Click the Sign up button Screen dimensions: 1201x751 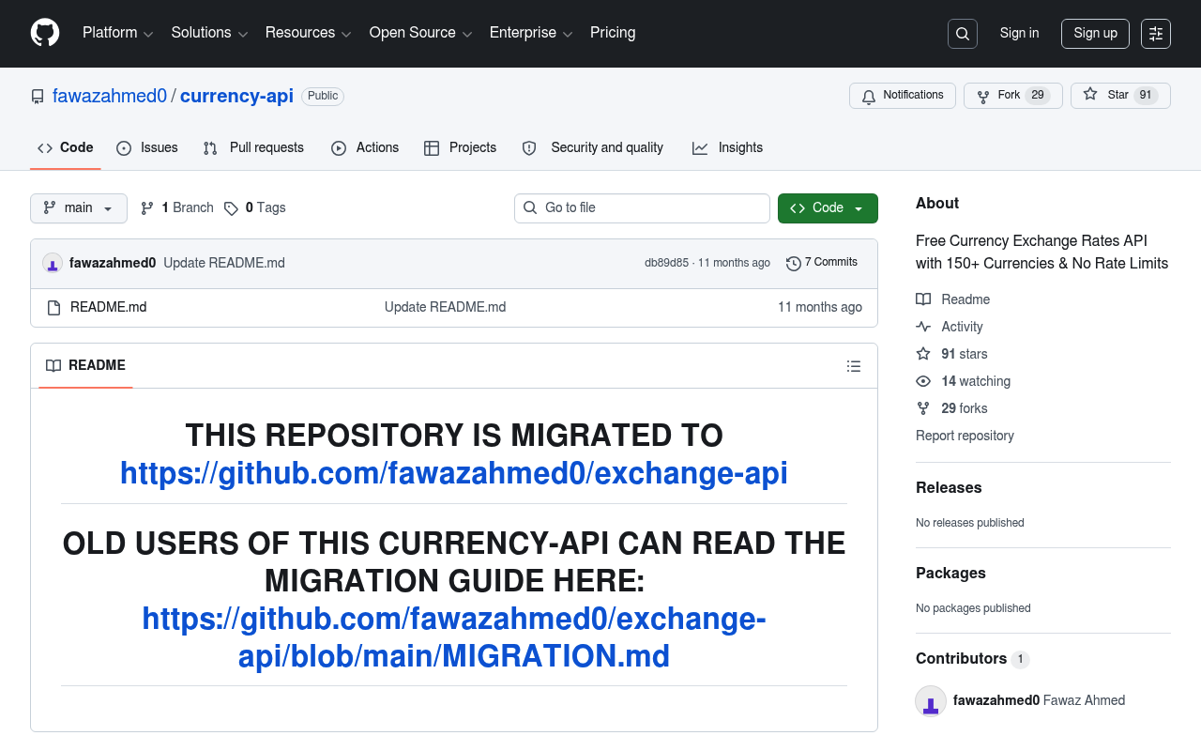[x=1095, y=34]
